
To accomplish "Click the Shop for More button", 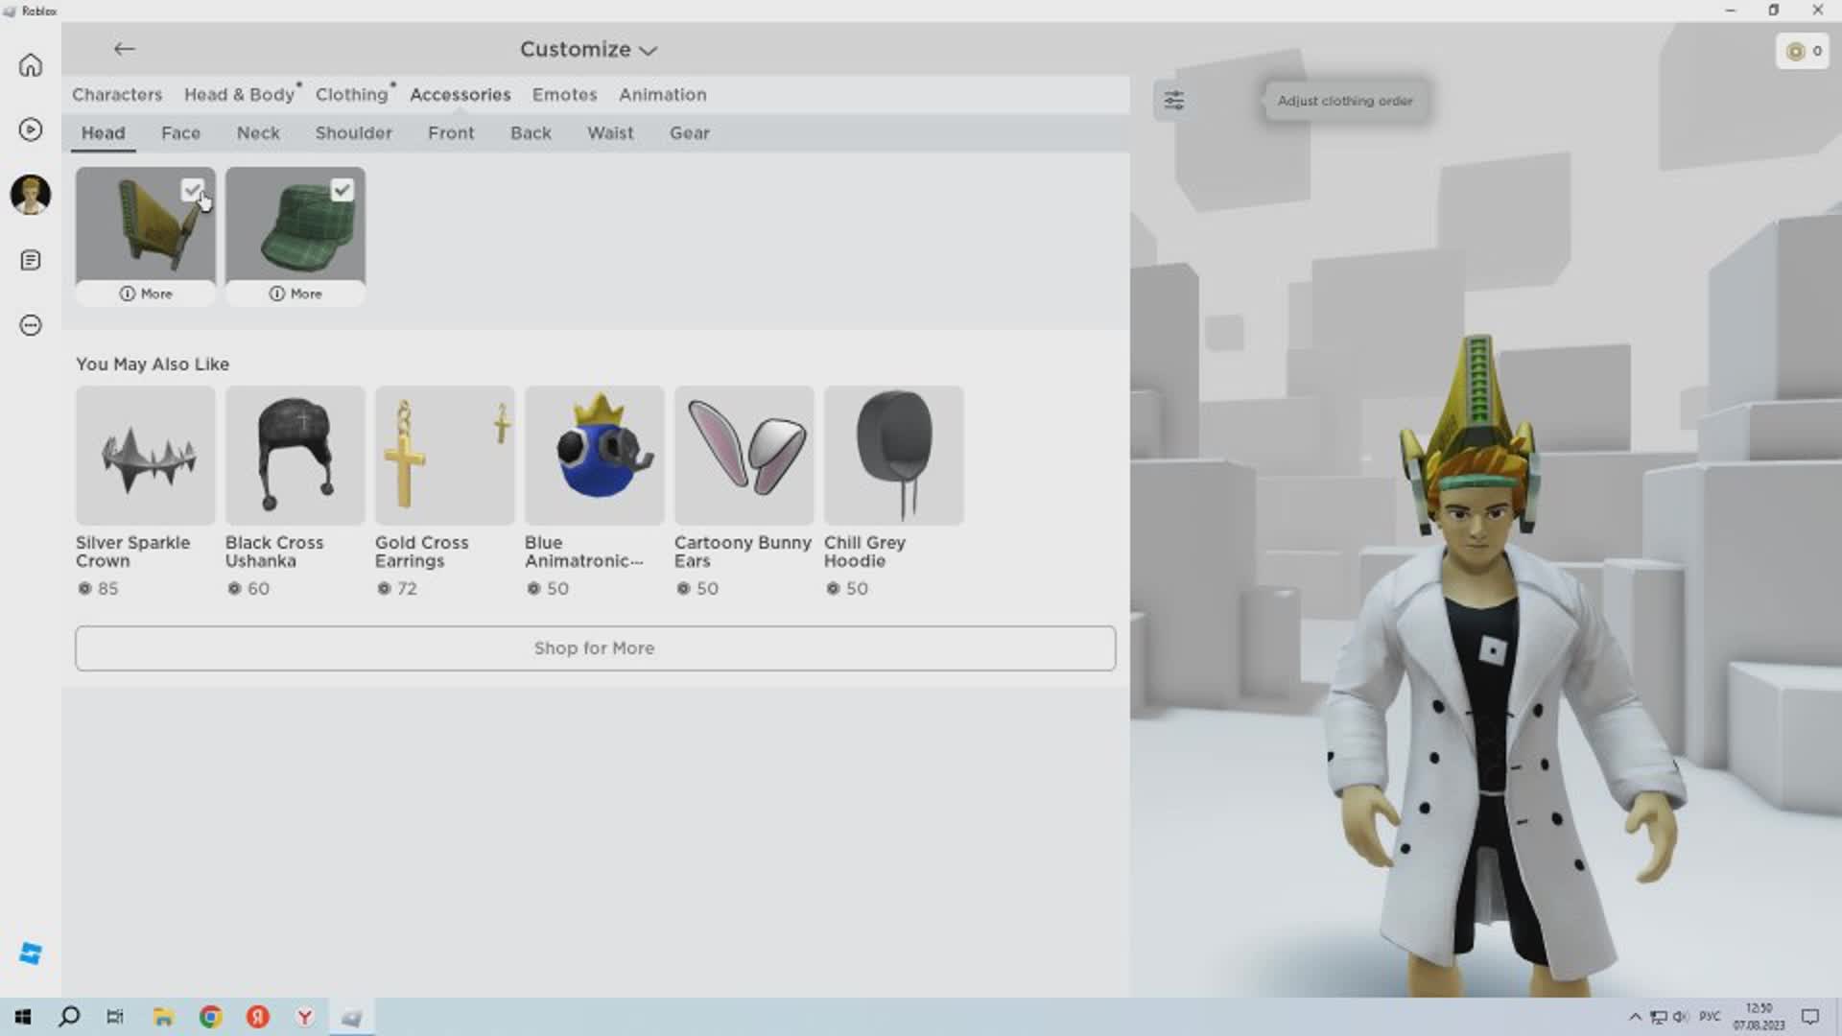I will [593, 647].
